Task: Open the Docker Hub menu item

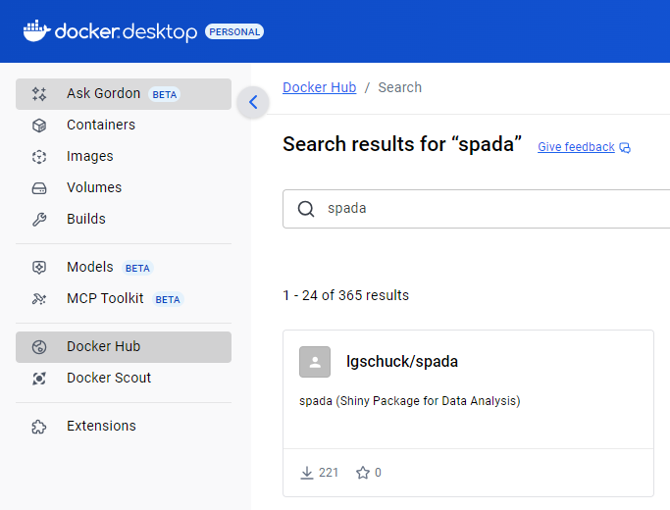Action: (103, 347)
